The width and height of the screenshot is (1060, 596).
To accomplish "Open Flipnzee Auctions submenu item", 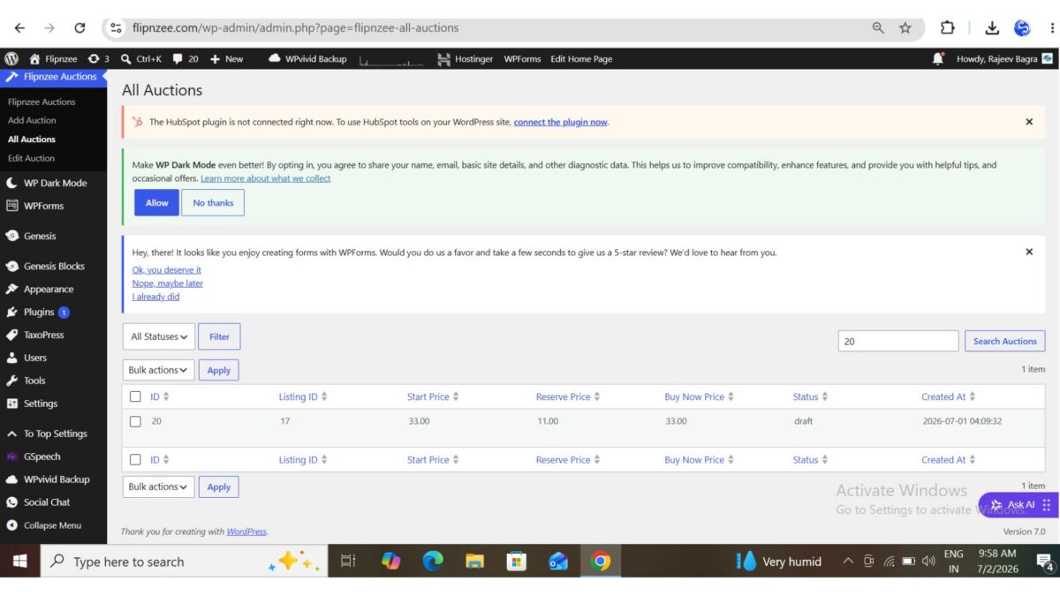I will [42, 102].
